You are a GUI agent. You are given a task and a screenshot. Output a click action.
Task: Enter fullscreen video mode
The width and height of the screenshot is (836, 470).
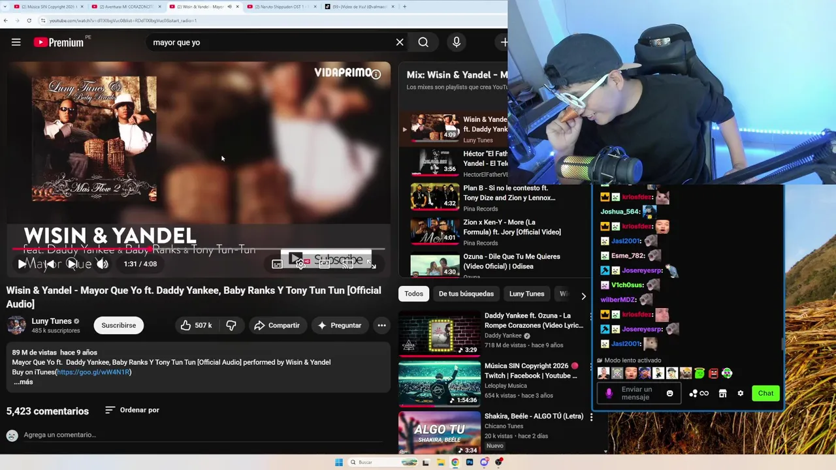click(x=371, y=264)
